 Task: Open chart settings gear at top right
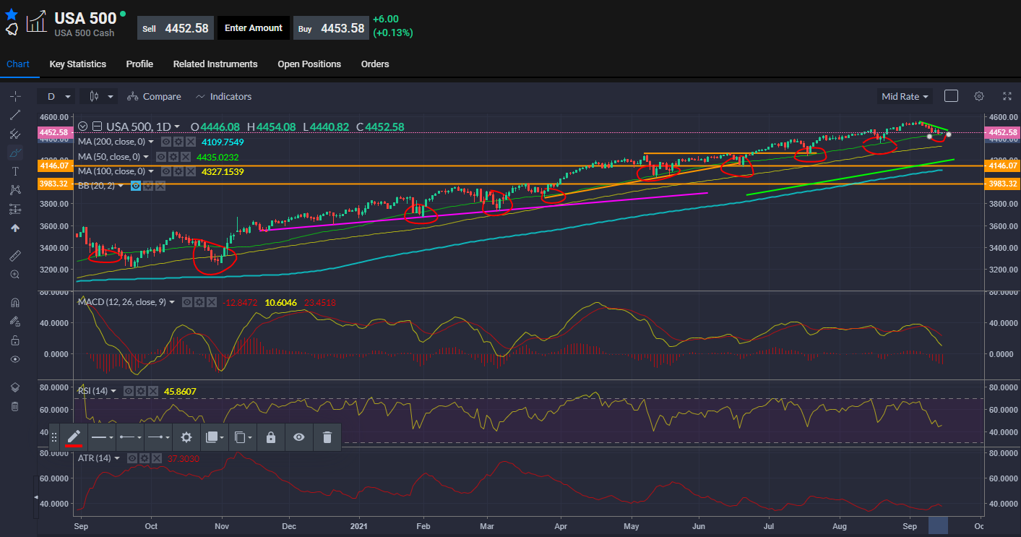point(979,96)
